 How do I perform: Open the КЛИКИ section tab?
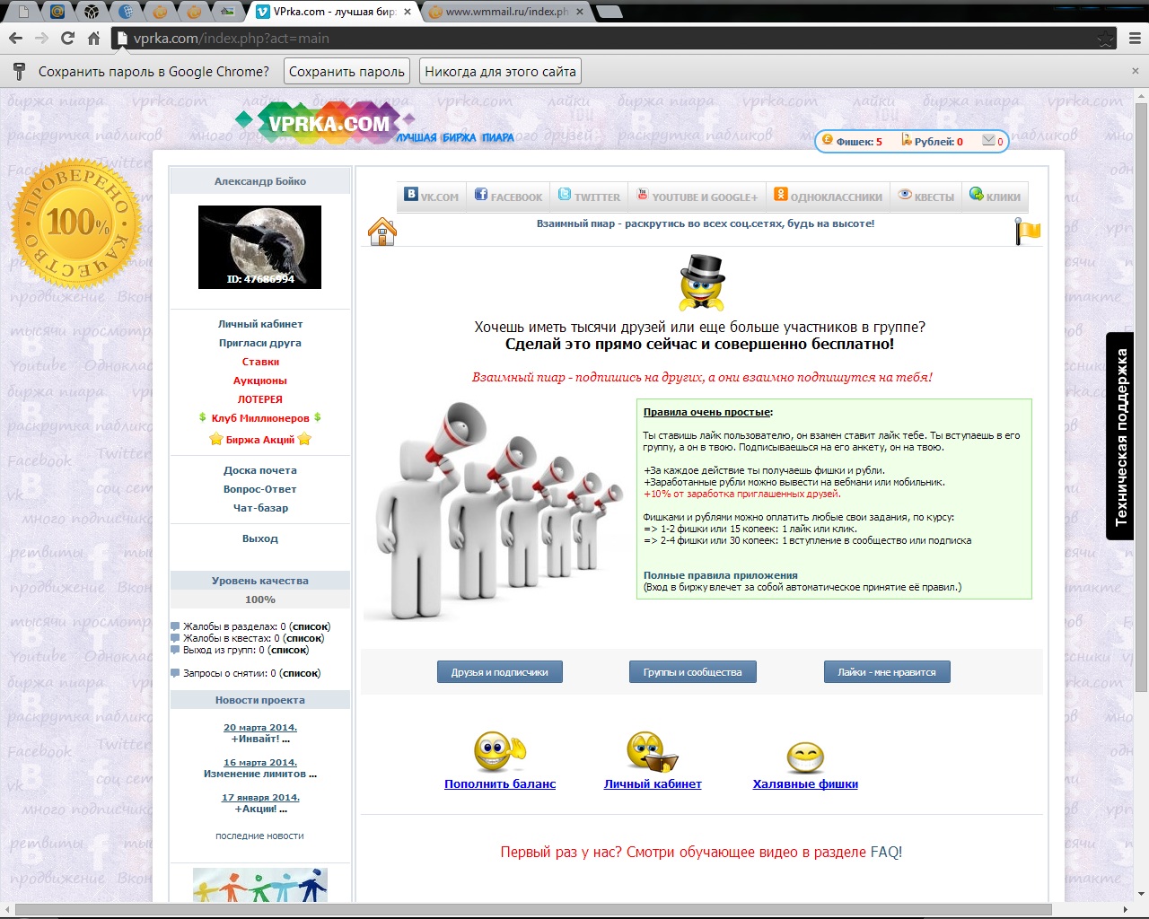pyautogui.click(x=995, y=197)
